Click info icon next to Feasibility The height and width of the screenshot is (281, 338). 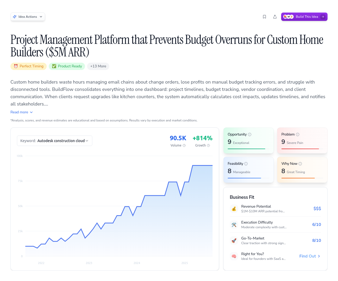[x=246, y=164]
